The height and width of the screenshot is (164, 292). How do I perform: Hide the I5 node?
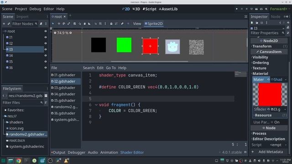point(46,61)
